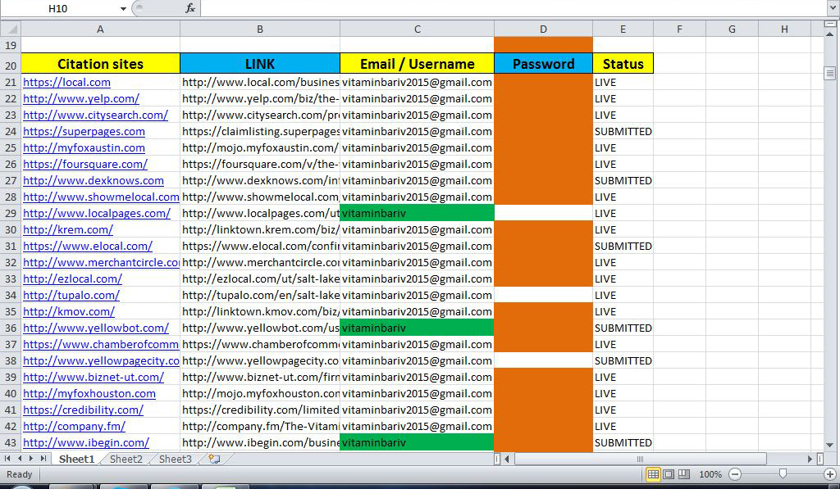Click the zoom in plus button

830,474
